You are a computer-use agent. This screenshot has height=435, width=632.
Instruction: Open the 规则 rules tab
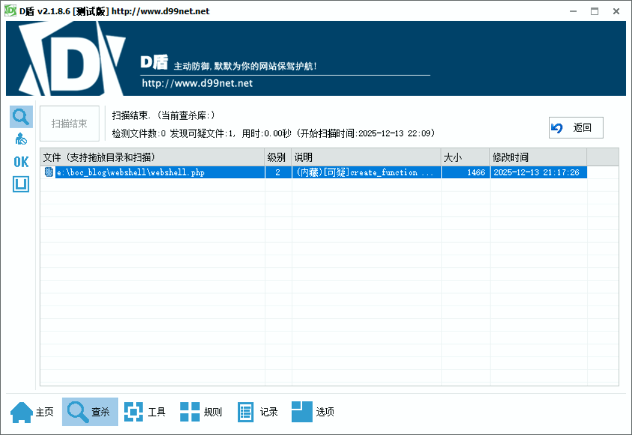coord(202,412)
